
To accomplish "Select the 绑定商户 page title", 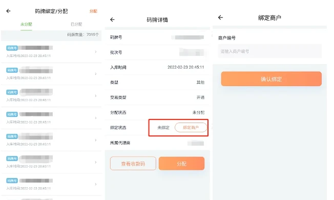I will coord(269,18).
